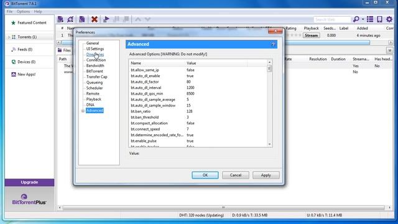Select Playback in Preferences tree

click(x=93, y=99)
